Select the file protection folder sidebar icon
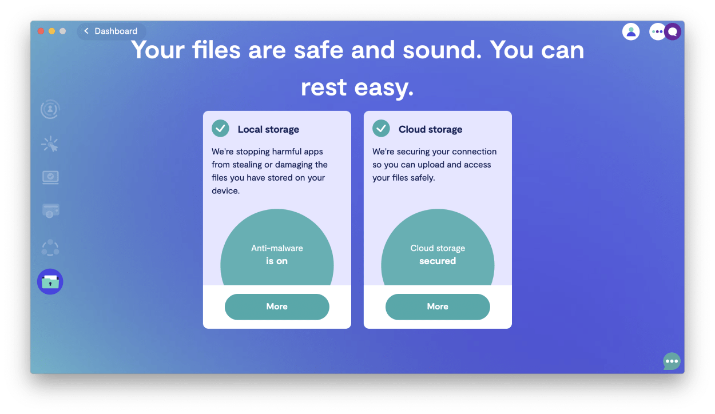 [50, 281]
